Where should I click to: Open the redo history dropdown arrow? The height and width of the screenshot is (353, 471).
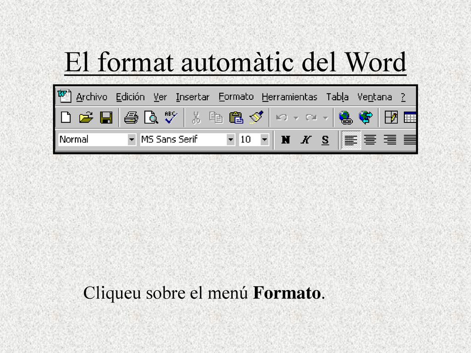point(326,118)
